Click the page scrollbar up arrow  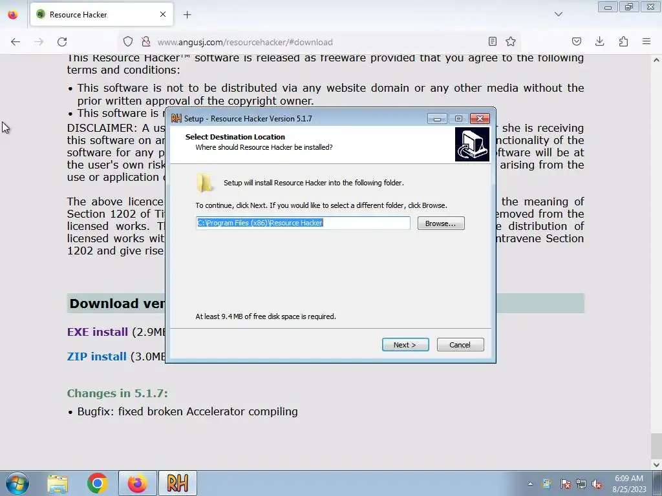pyautogui.click(x=656, y=60)
